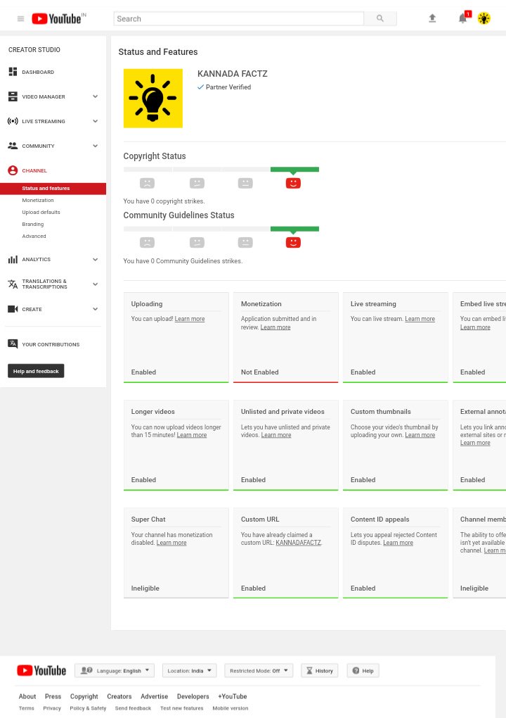This screenshot has height=718, width=506.
Task: Click into the Search input field
Action: [239, 18]
